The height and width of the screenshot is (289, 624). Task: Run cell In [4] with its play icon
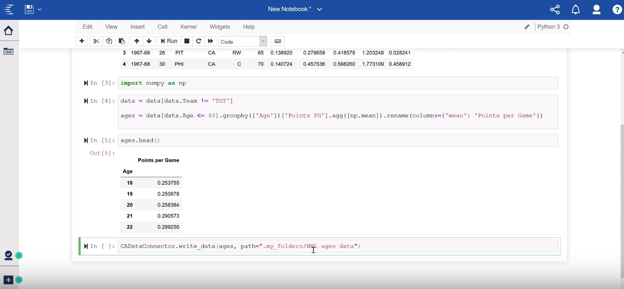86,101
